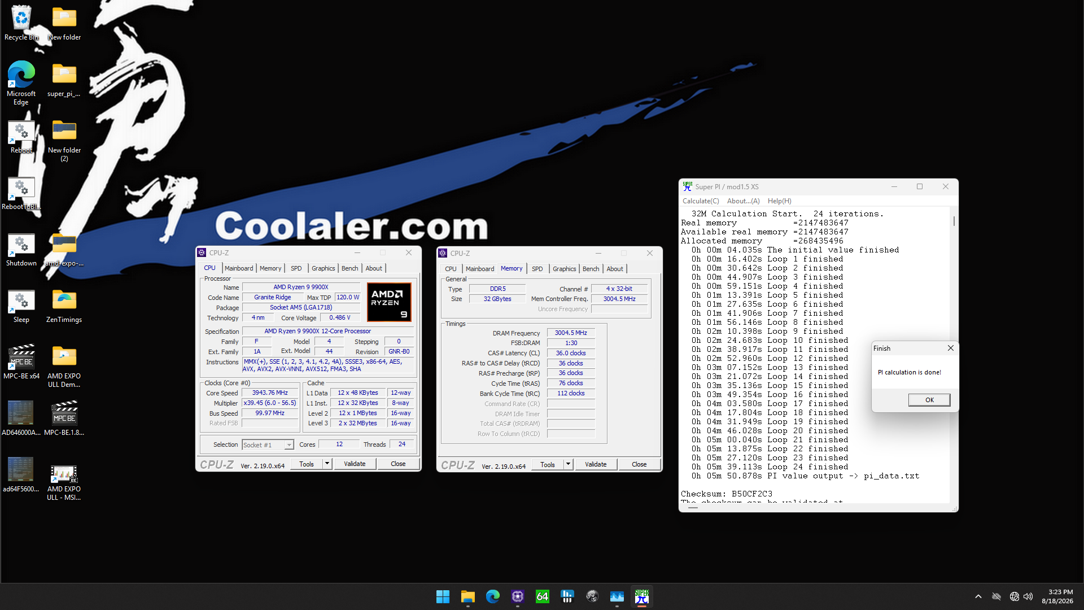Click the Super PI vertical scrollbar
Viewport: 1084px width, 610px height.
[x=954, y=355]
